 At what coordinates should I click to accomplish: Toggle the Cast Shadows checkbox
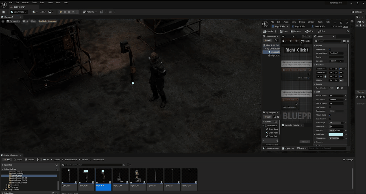click(330, 119)
